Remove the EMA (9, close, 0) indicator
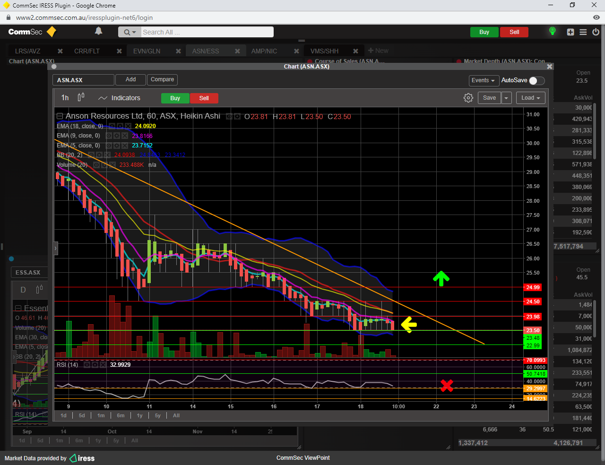This screenshot has height=465, width=605. [x=124, y=136]
